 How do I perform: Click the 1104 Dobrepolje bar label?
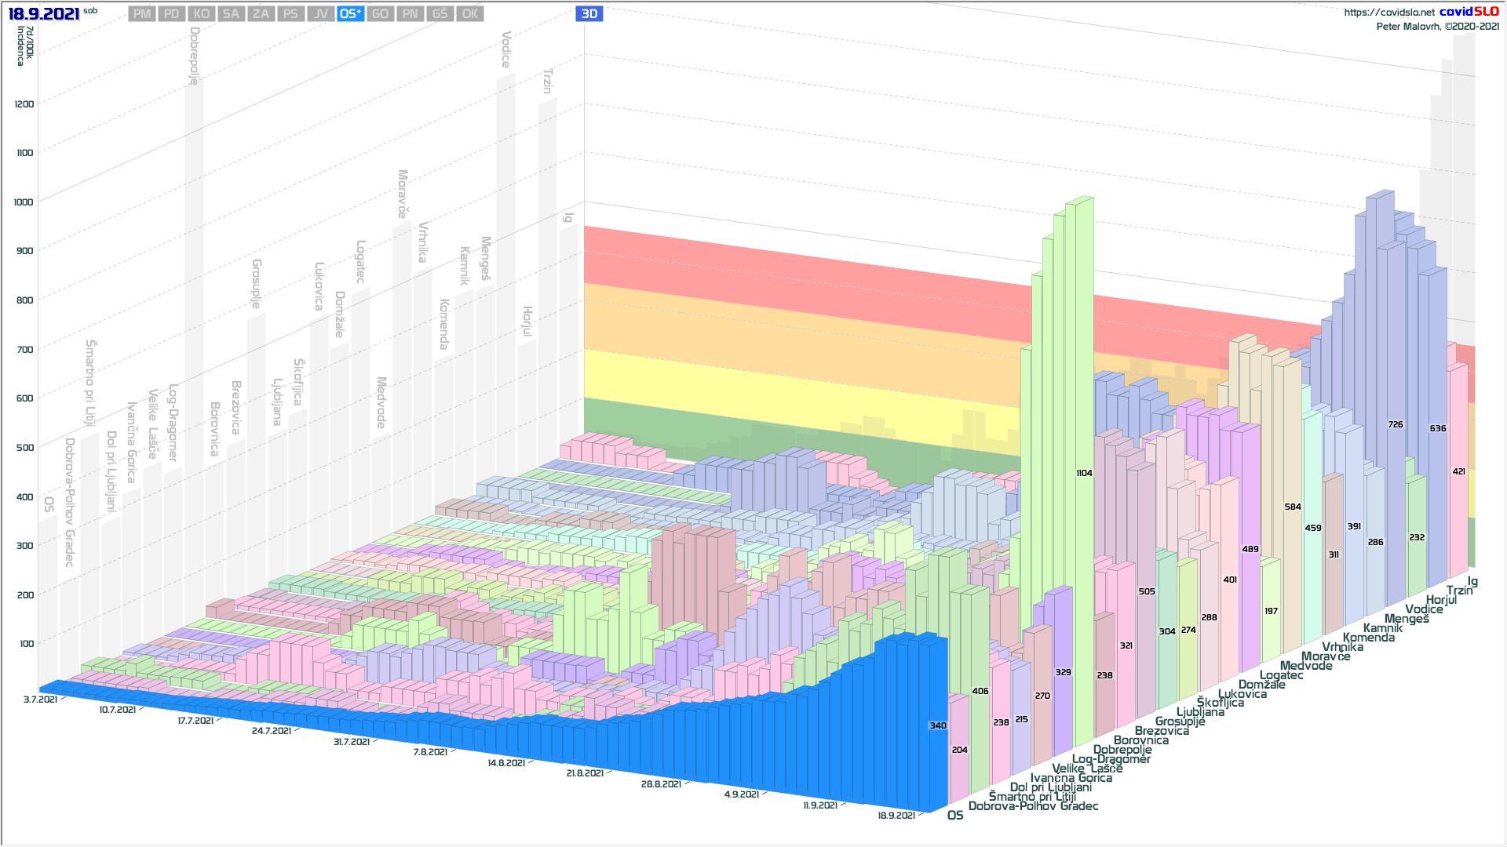click(1084, 473)
